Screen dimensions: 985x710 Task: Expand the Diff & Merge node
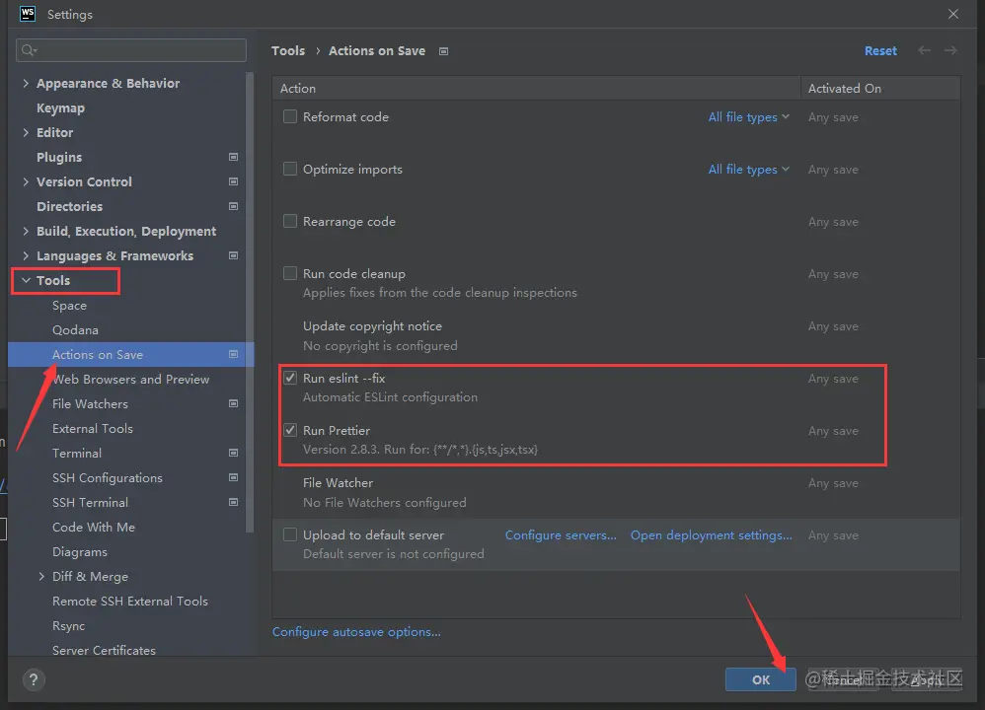point(41,576)
